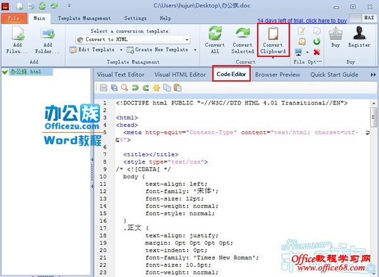Click the Edit Template button
379x277 pixels.
92,50
